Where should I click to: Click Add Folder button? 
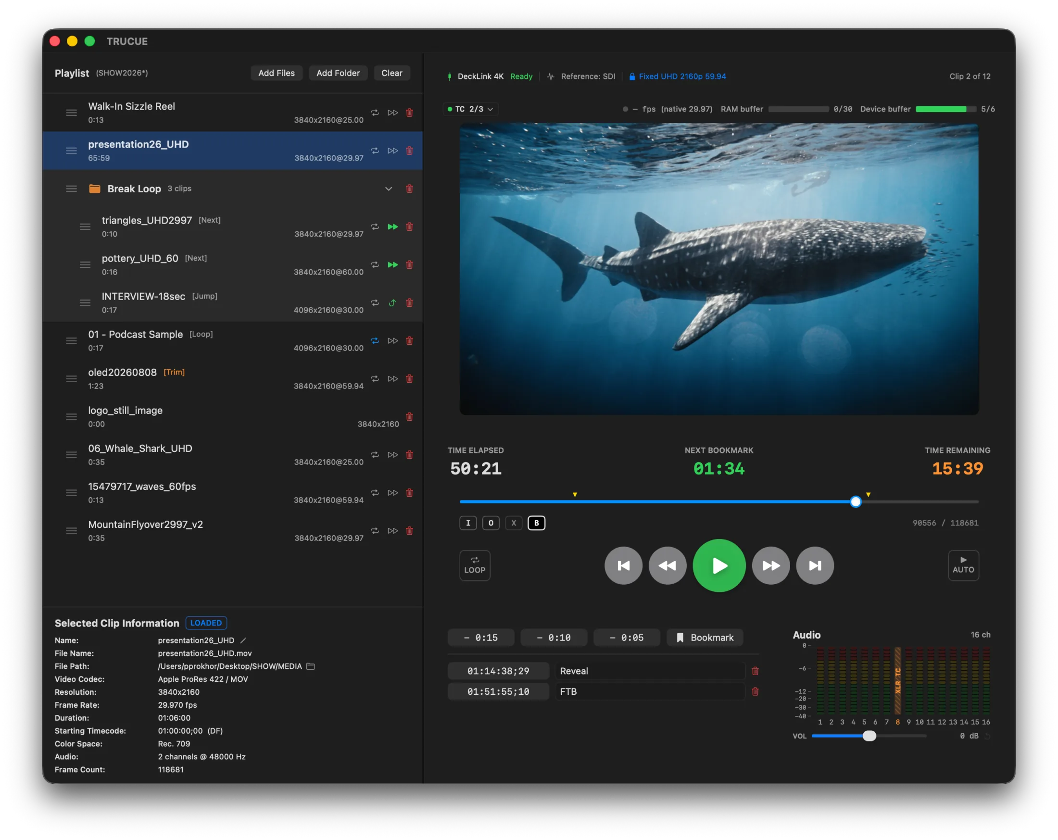point(338,73)
